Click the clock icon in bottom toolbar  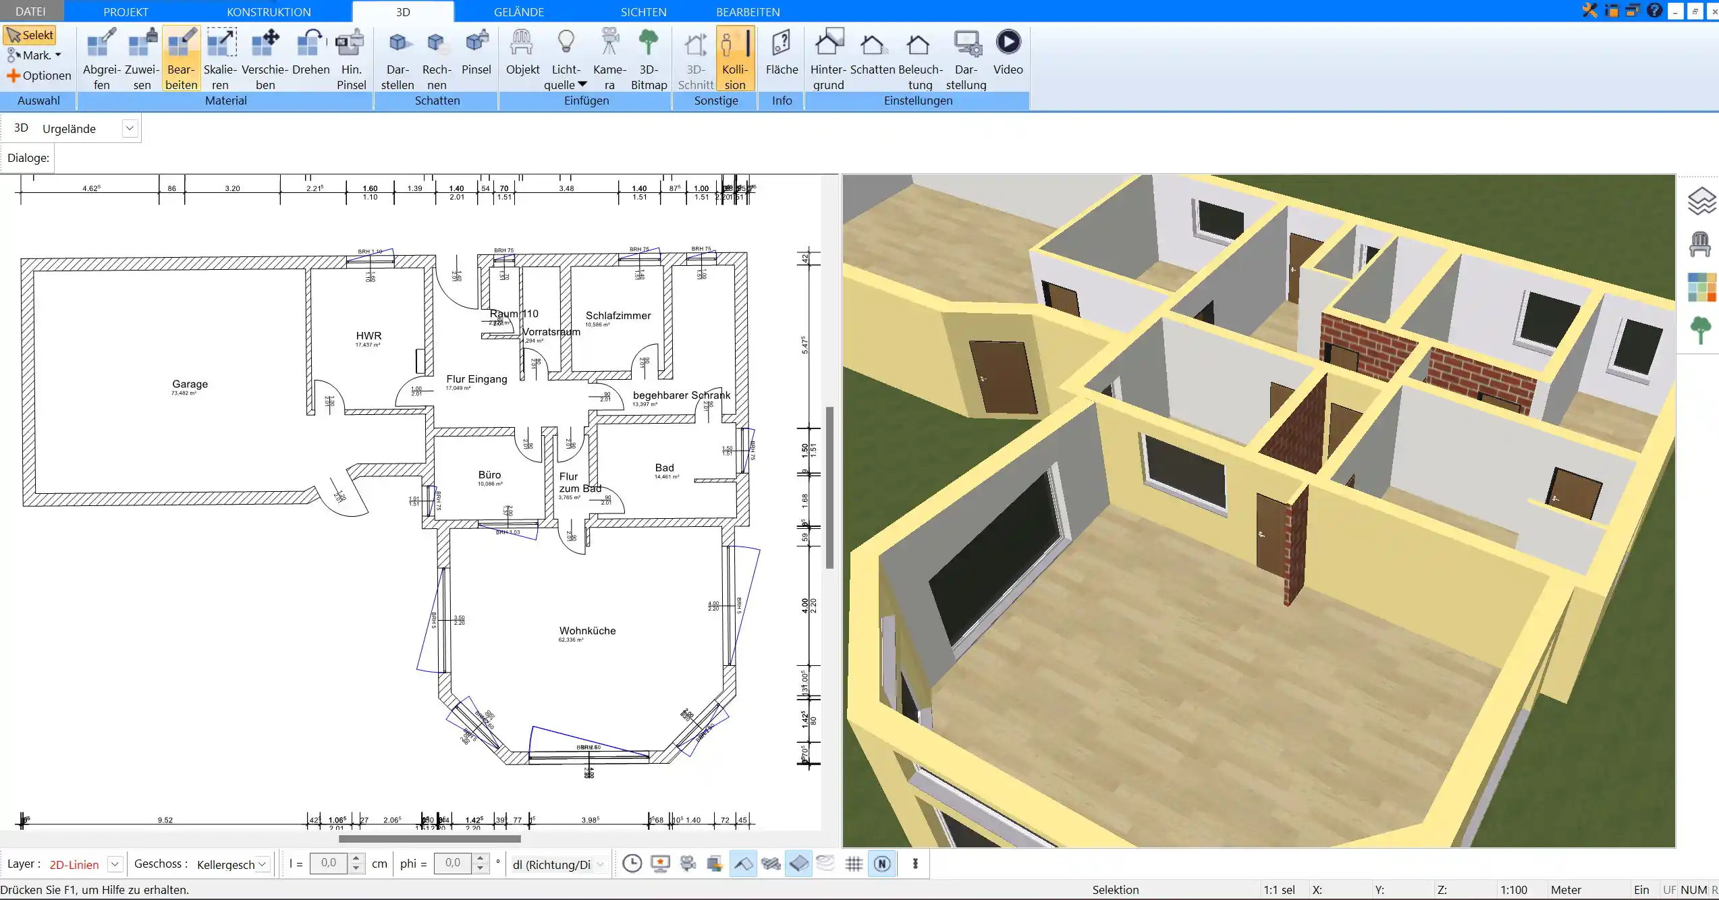pos(632,864)
